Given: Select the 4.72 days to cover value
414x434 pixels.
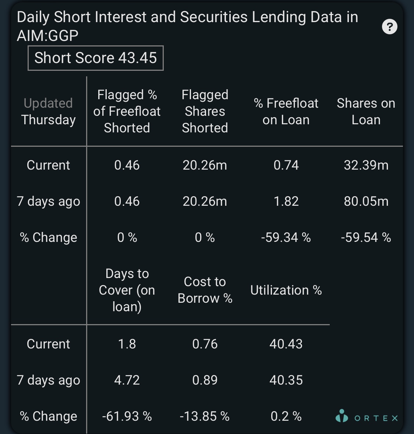Looking at the screenshot, I should [x=127, y=380].
